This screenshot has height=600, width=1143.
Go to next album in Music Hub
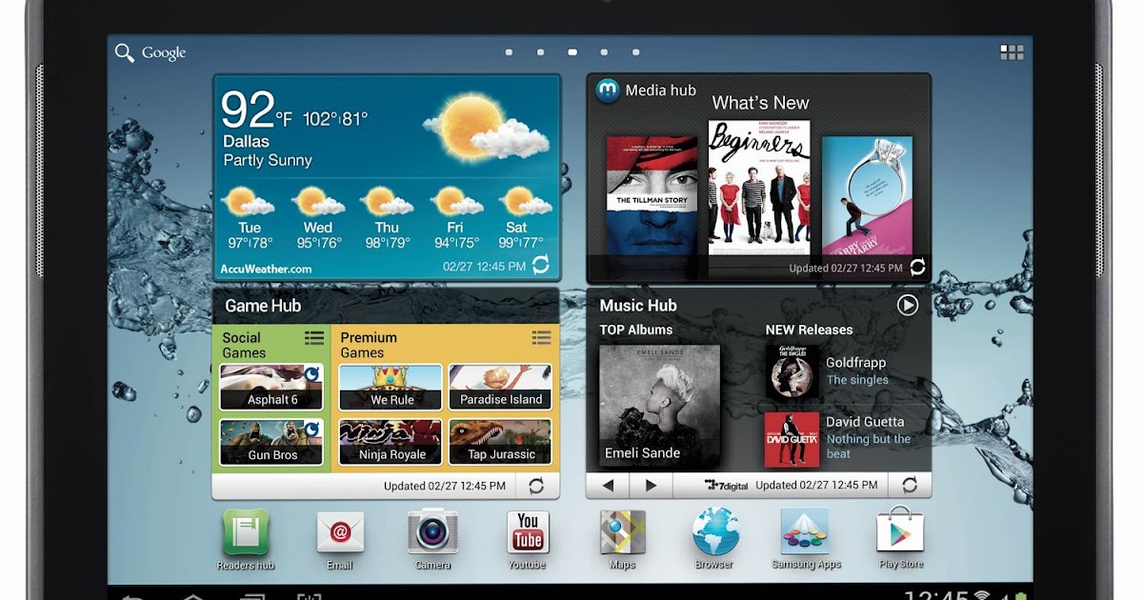tap(651, 486)
